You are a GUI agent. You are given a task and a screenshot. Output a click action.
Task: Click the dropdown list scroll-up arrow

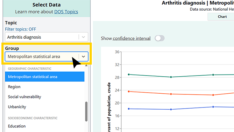click(86, 66)
